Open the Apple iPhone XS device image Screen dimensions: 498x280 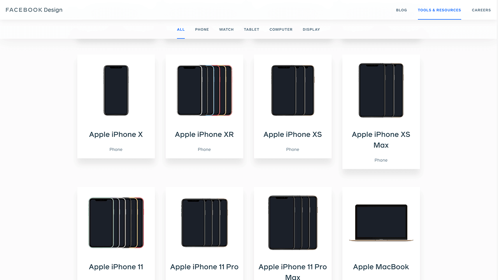tap(293, 90)
